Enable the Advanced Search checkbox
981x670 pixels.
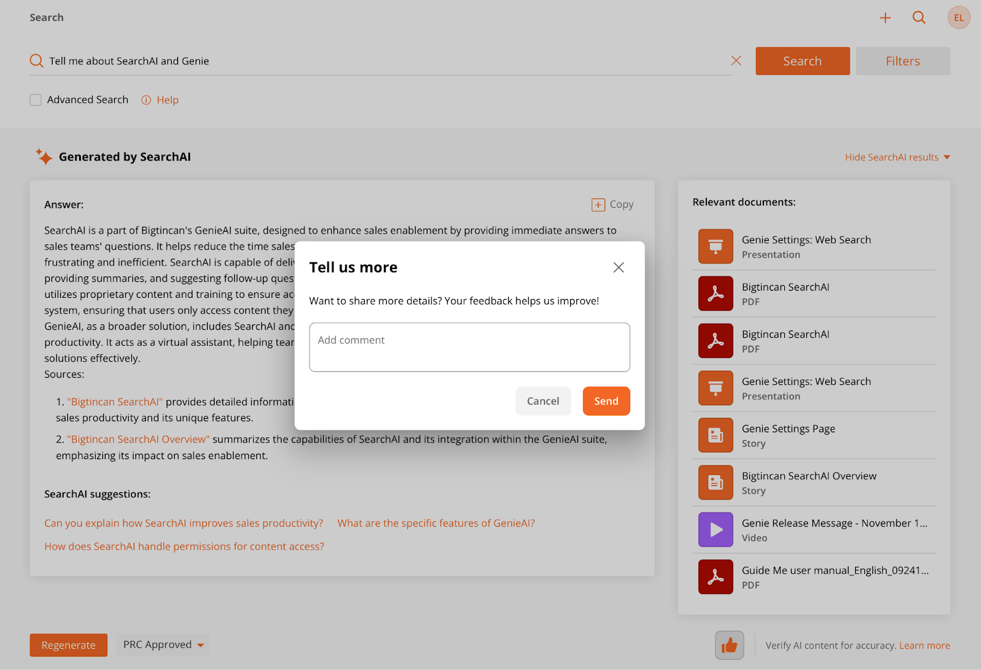coord(36,100)
